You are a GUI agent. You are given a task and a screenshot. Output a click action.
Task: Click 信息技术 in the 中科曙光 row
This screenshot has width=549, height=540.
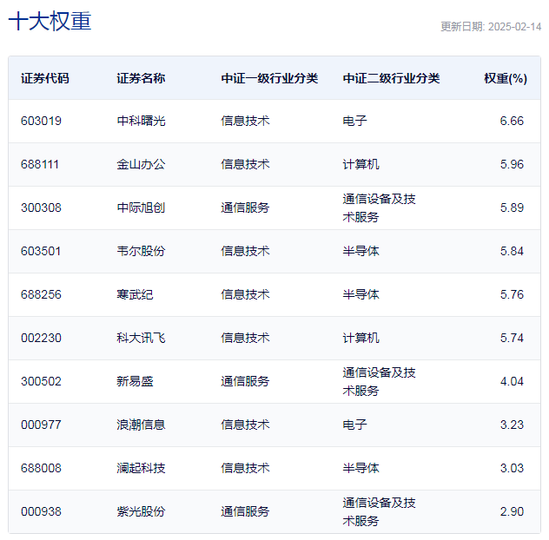(245, 121)
